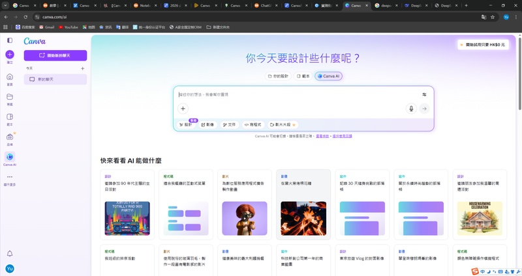The height and width of the screenshot is (276, 522).
Task: Open Chrome menu three dots
Action: pyautogui.click(x=516, y=17)
